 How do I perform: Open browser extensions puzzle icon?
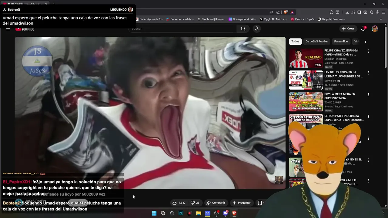[x=331, y=12]
